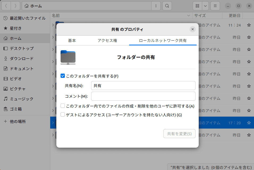Open ピクチャ in sidebar
Viewport: 254px width, 170px height.
tap(25, 89)
